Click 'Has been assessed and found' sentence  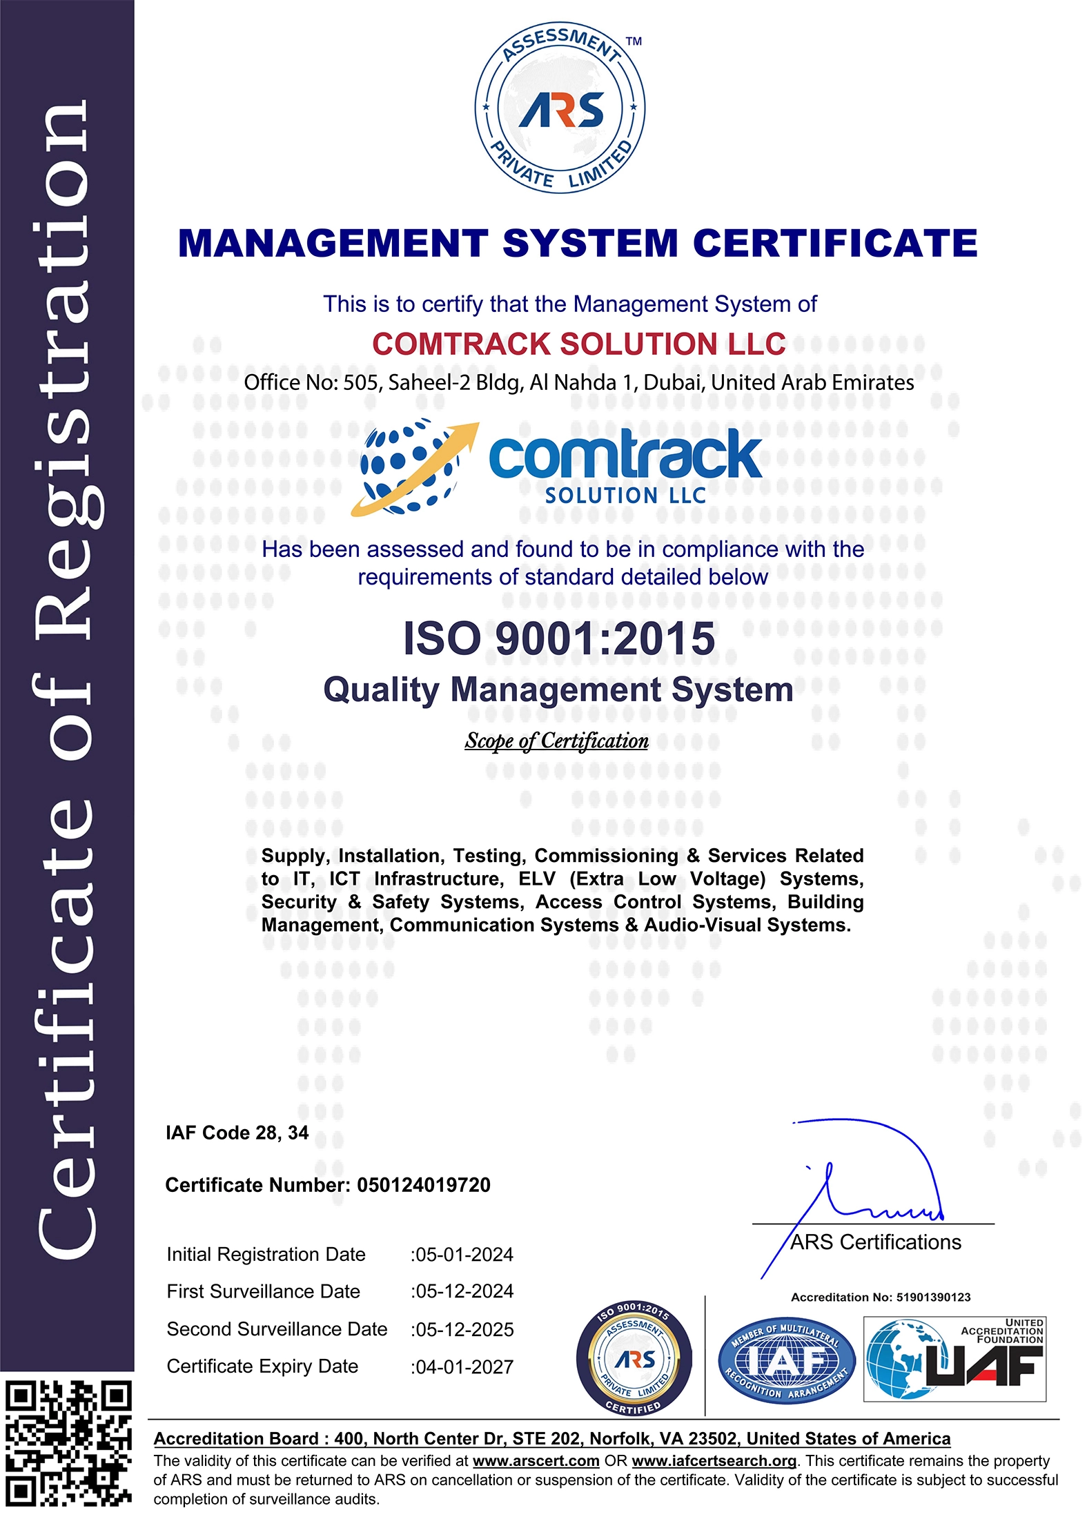coord(562,562)
